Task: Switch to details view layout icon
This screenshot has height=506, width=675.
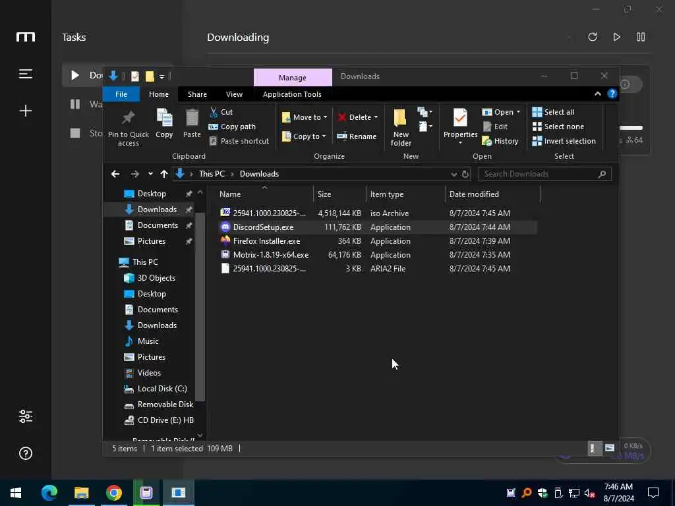Action: tap(594, 448)
